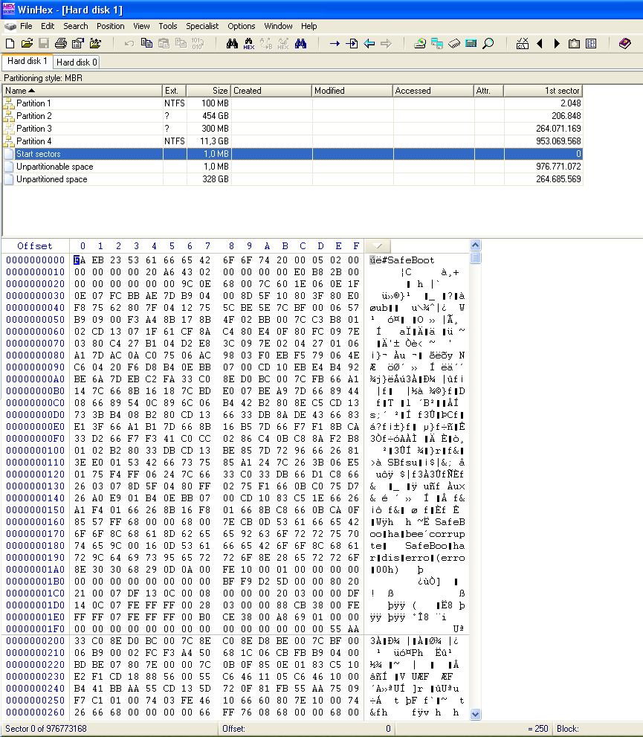
Task: Open the Search menu
Action: 76,26
